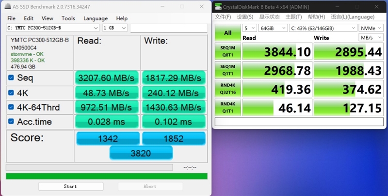Click the read score 1342
Screen dimensions: 388x196
[x=108, y=138]
